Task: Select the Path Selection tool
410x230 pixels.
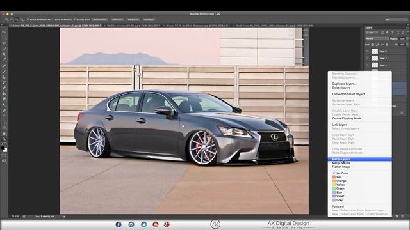Action: (x=4, y=122)
